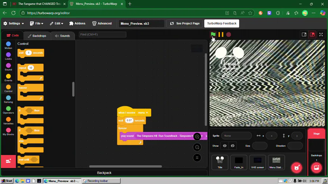
Task: Open the add extension button
Action: pyautogui.click(x=8, y=161)
